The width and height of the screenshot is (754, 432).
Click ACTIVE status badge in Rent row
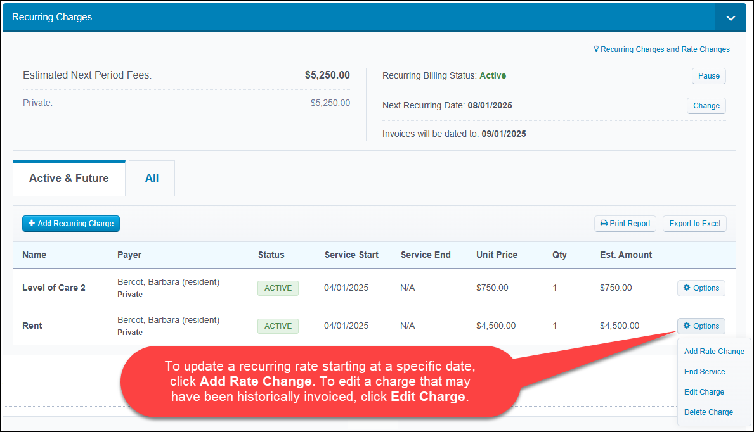click(278, 326)
